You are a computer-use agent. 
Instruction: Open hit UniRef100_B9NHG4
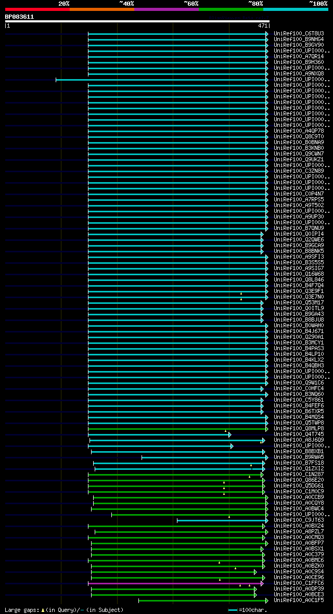pos(299,40)
